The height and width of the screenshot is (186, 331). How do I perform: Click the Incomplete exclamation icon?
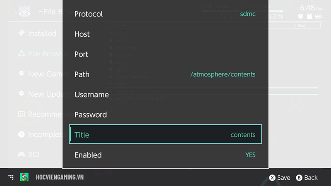(x=22, y=134)
